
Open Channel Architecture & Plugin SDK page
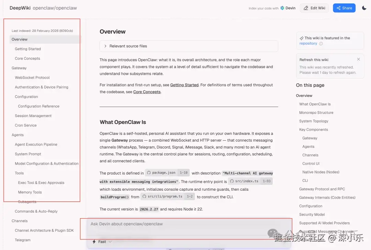point(44,230)
